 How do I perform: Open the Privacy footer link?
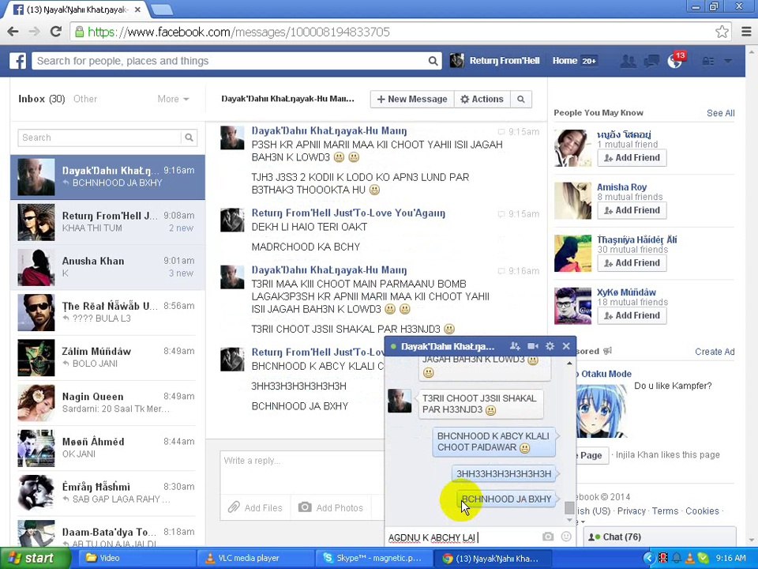[632, 511]
